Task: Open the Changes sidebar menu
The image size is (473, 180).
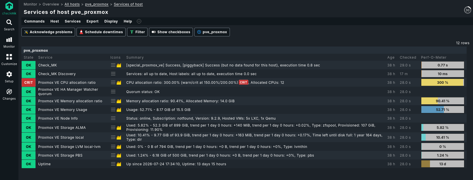Action: tap(9, 94)
